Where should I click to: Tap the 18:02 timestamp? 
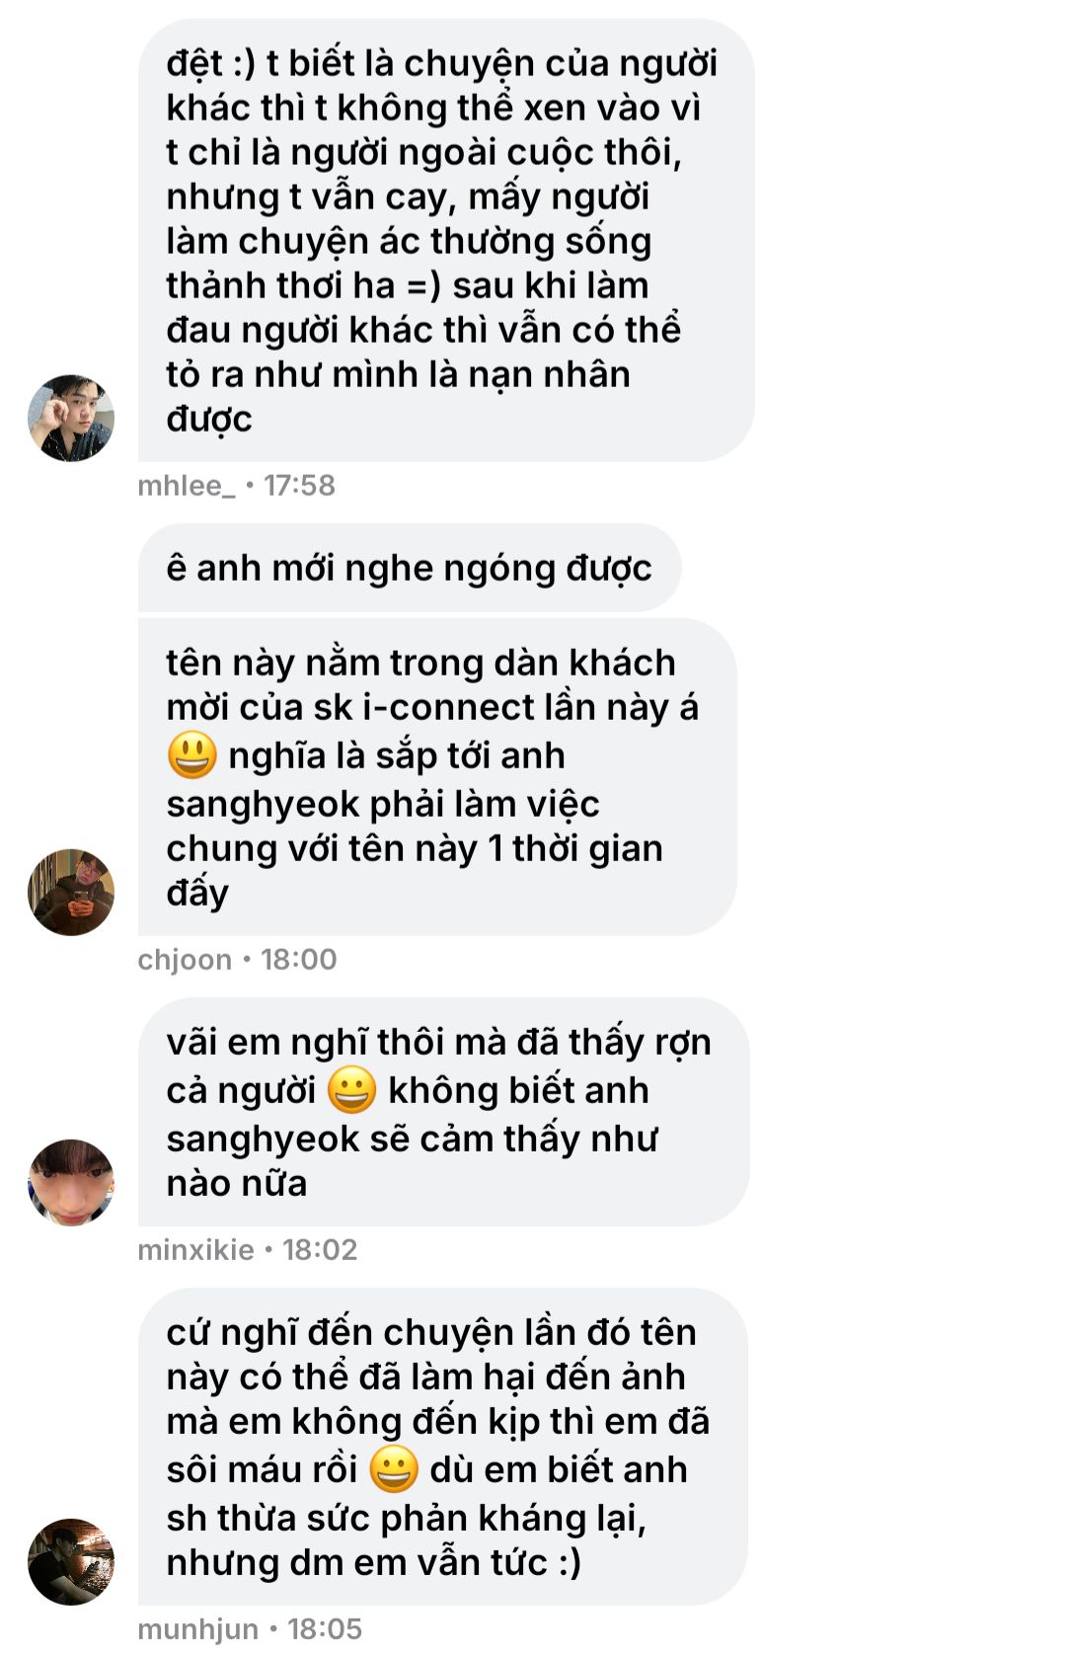point(320,1250)
